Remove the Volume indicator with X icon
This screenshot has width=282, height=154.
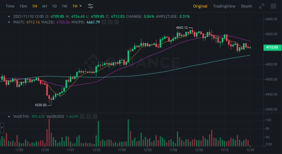95,116
